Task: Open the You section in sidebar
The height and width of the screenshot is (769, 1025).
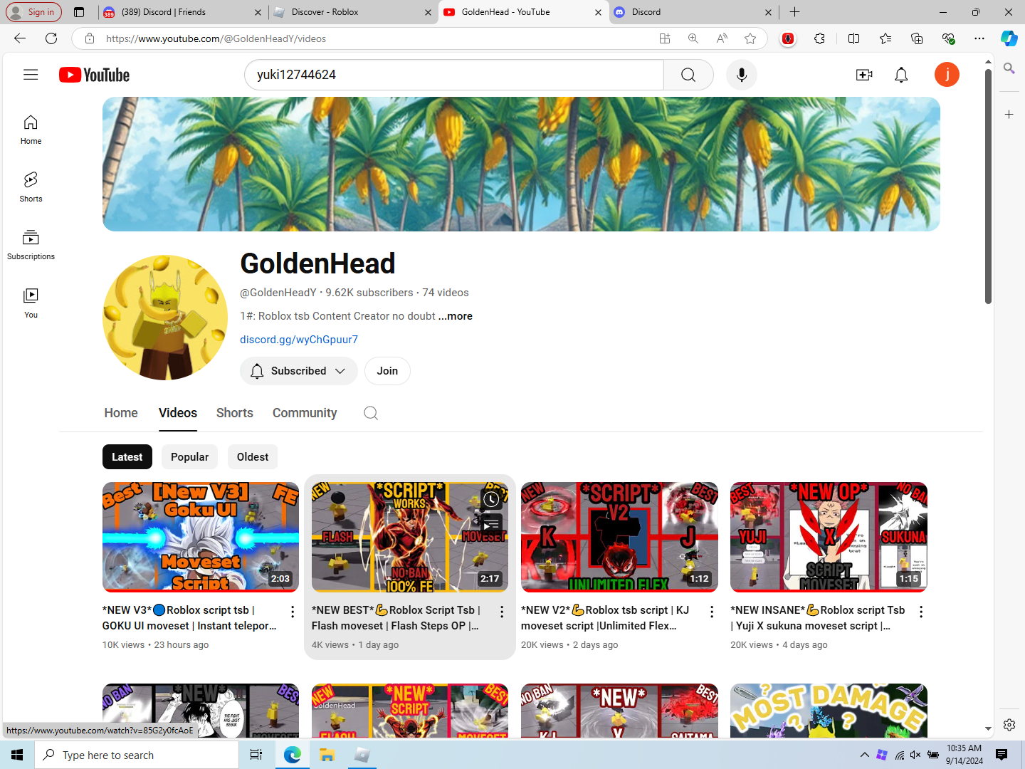Action: point(31,303)
